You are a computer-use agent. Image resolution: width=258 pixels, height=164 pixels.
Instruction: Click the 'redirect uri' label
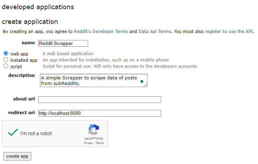pos(21,113)
